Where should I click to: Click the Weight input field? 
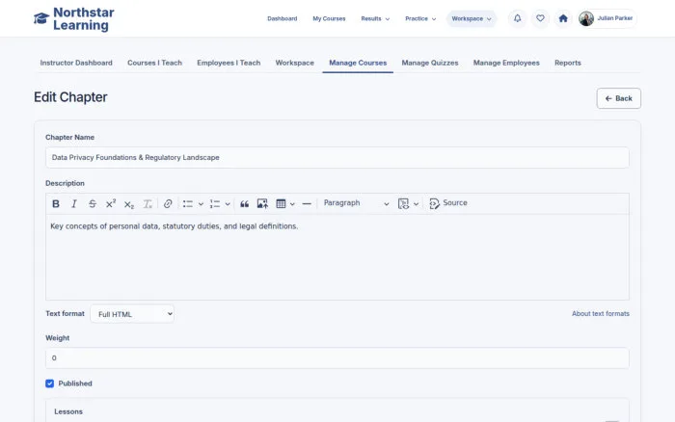(337, 357)
